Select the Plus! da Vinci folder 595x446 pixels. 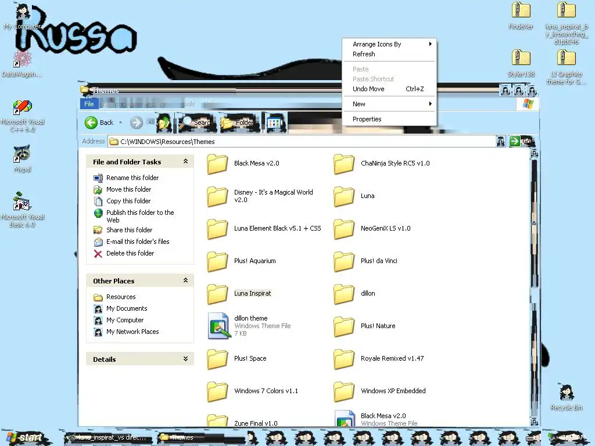(x=365, y=261)
